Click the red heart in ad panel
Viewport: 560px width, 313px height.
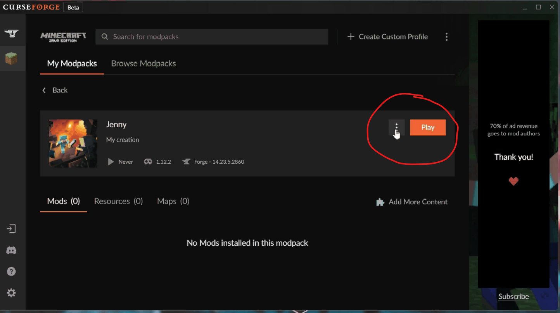[x=513, y=181]
